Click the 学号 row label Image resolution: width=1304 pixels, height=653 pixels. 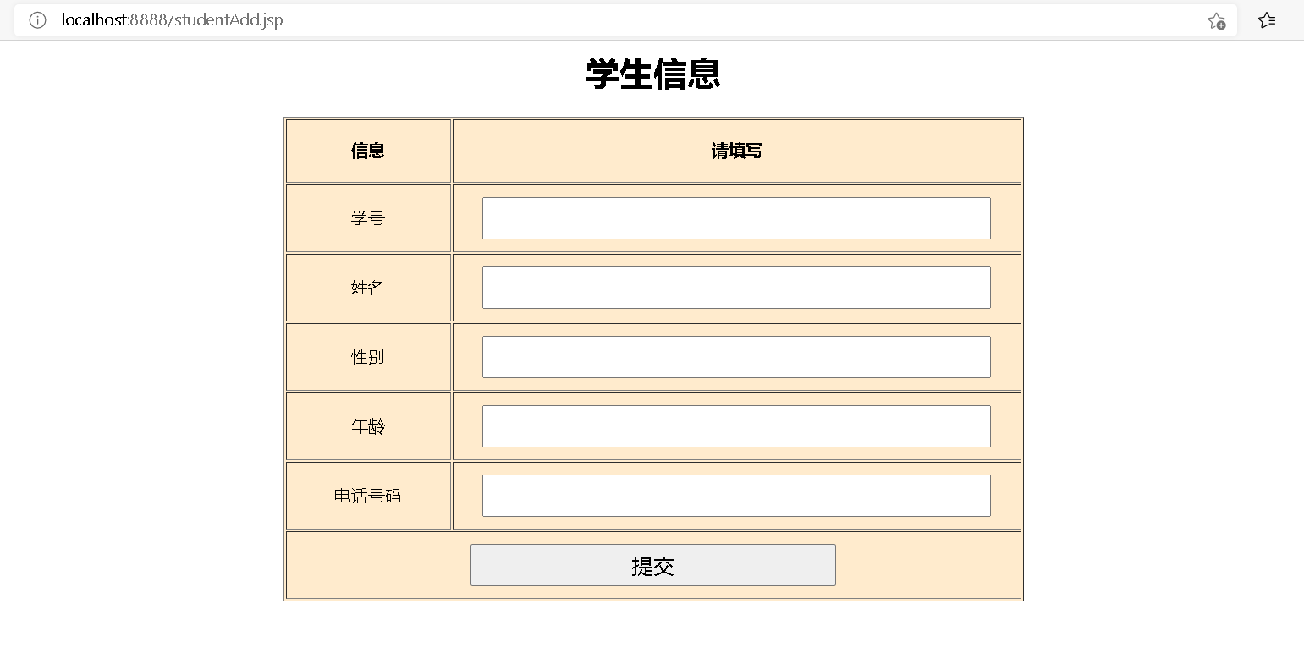pos(367,217)
